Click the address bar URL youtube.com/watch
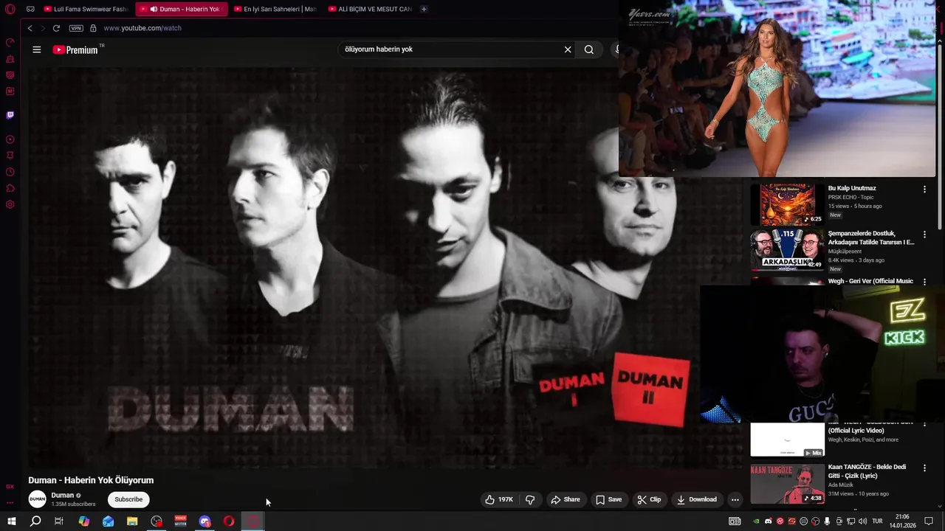The width and height of the screenshot is (945, 531). point(142,28)
